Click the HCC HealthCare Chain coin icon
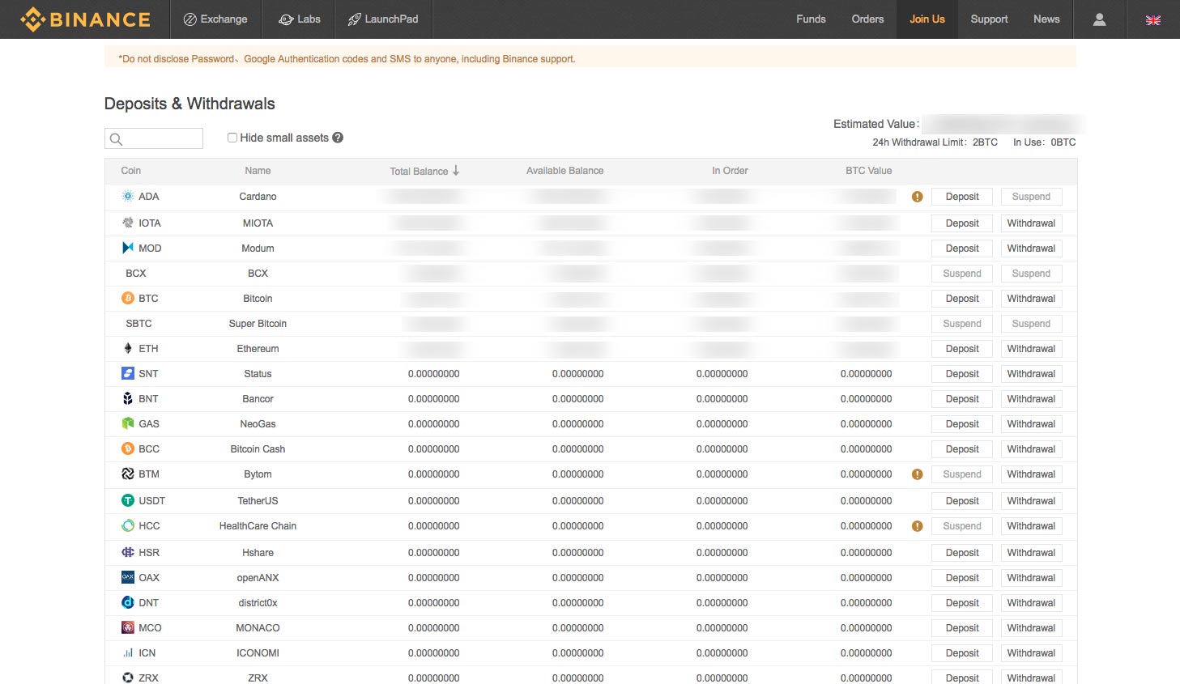The image size is (1180, 684). click(x=127, y=525)
